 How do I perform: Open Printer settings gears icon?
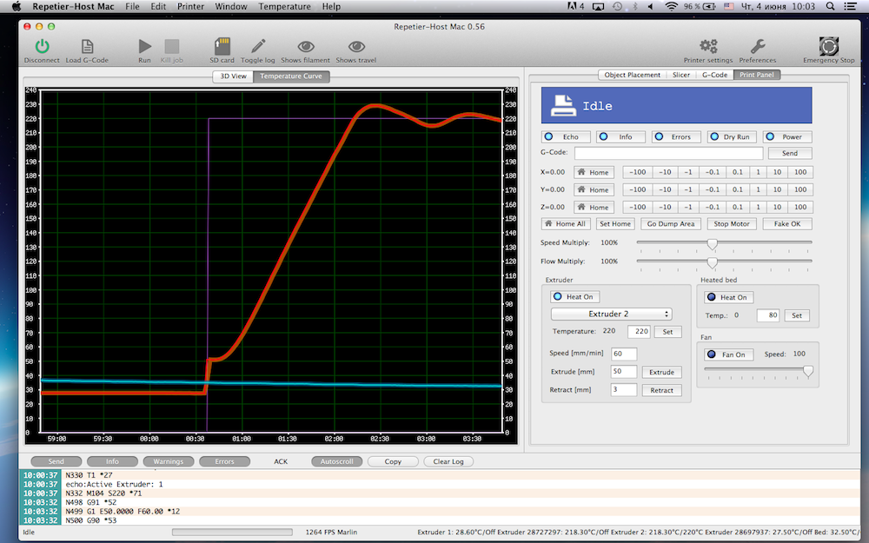coord(708,47)
